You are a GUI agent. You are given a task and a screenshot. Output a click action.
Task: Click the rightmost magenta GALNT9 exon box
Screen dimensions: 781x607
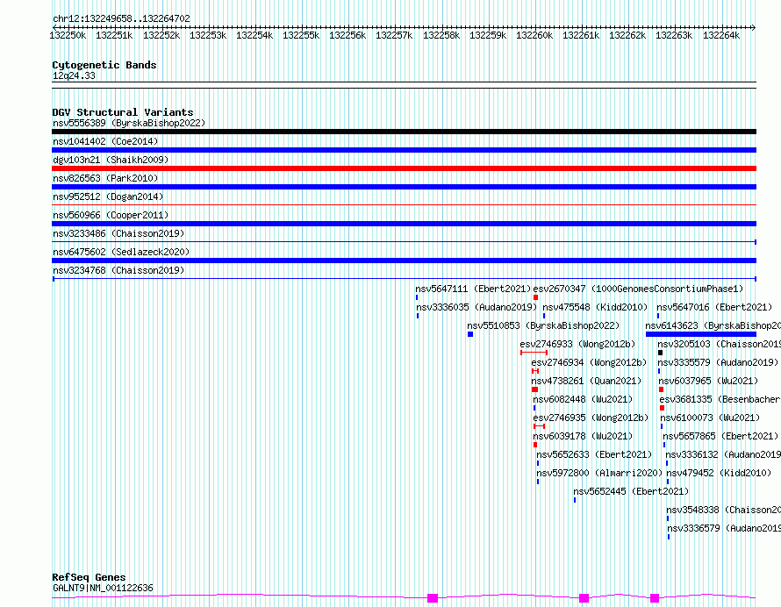point(655,598)
